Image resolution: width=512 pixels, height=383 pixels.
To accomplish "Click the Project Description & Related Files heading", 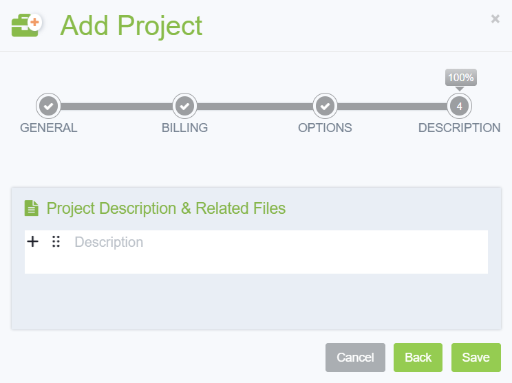I will pos(166,208).
